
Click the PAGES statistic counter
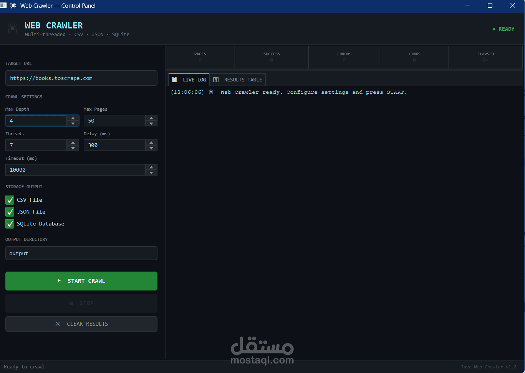coord(200,57)
